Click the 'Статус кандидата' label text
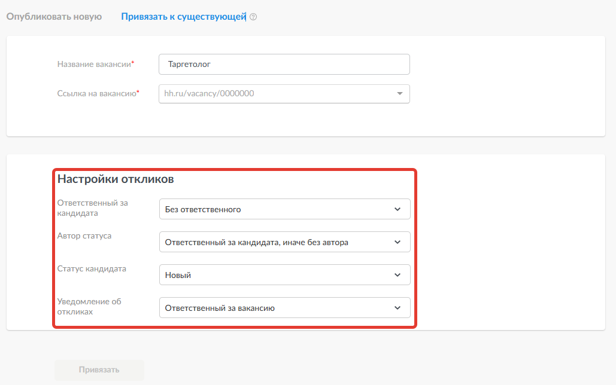616x385 pixels. (x=92, y=268)
